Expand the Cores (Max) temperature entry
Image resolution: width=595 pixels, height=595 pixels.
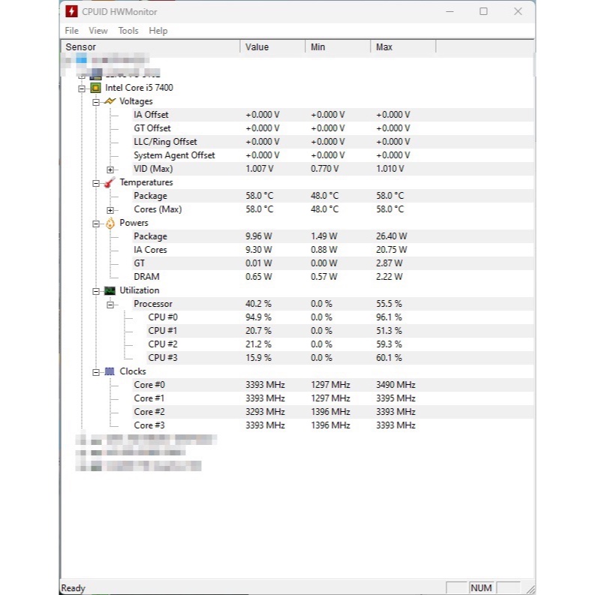110,210
